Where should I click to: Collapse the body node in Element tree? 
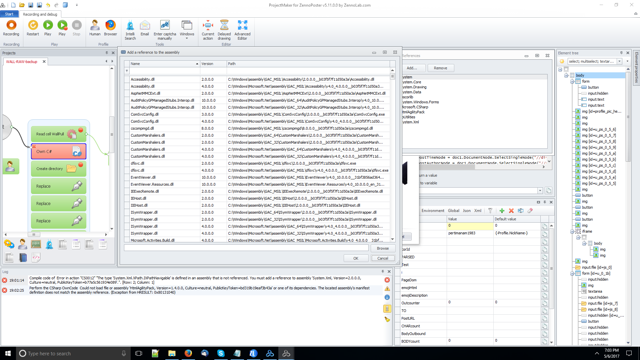click(x=566, y=75)
